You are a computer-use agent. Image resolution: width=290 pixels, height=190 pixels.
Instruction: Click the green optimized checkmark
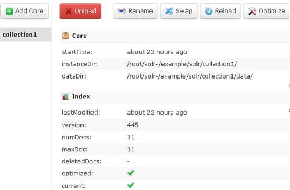(x=131, y=173)
